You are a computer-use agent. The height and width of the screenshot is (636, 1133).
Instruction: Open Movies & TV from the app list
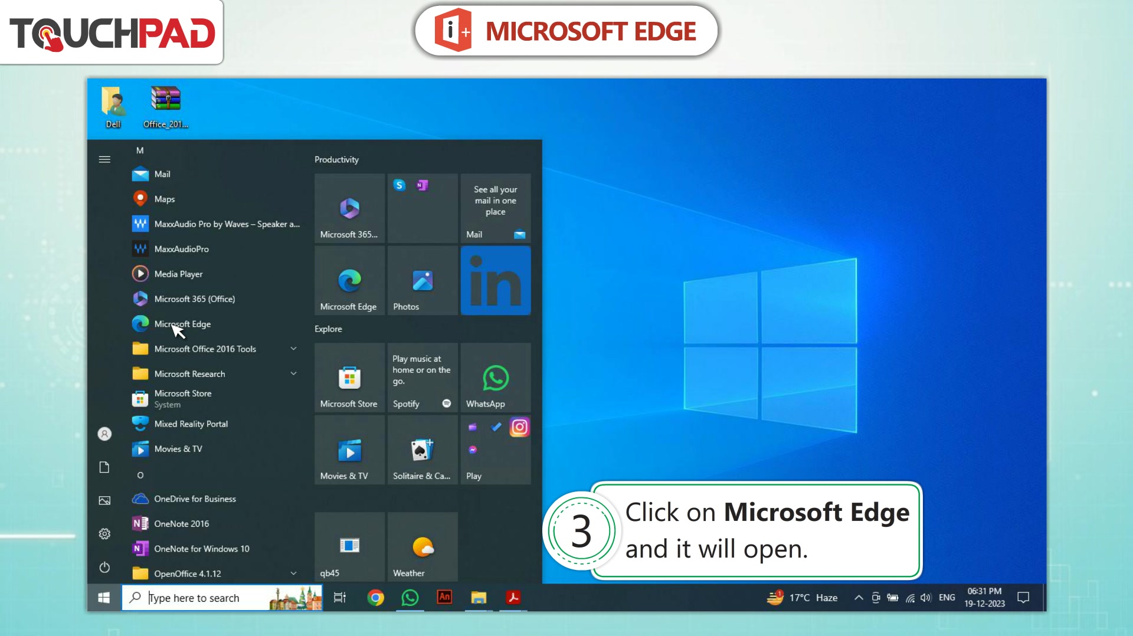click(x=216, y=449)
